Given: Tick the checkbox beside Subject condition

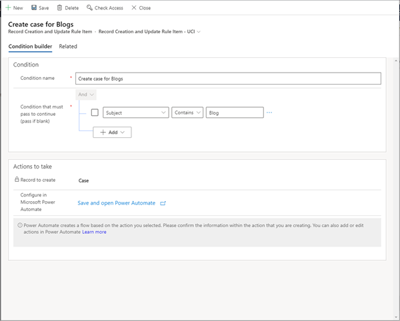Looking at the screenshot, I should [95, 113].
